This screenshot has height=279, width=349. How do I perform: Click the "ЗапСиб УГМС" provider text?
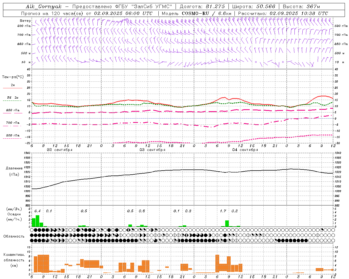[152, 7]
